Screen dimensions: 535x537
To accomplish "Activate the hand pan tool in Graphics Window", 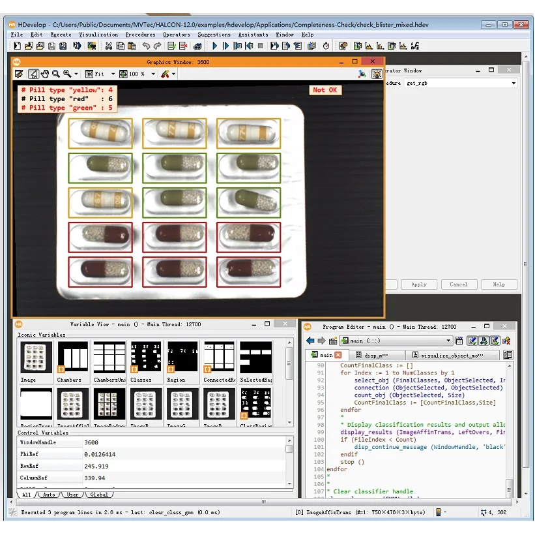I will click(45, 74).
